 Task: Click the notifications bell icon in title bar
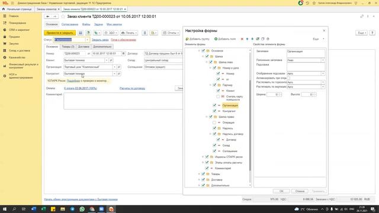300,3
